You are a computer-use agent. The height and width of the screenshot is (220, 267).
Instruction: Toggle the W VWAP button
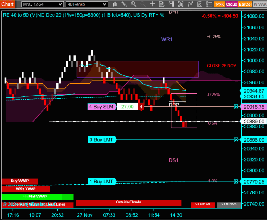pyautogui.click(x=260, y=4)
